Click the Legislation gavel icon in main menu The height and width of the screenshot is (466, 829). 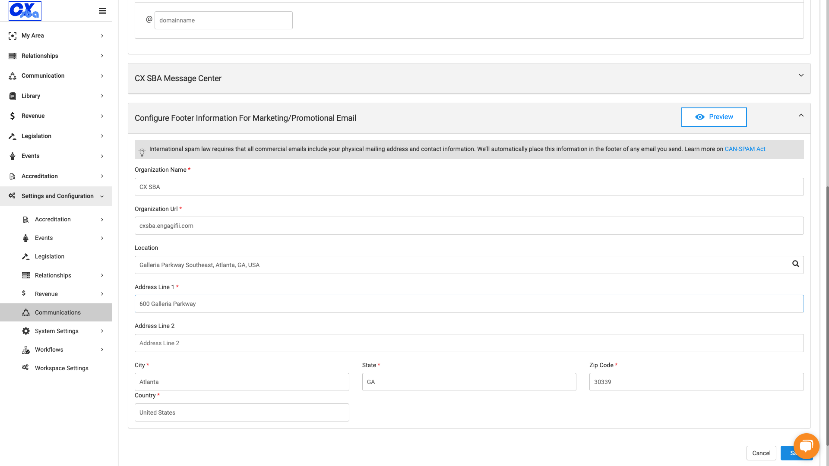(13, 136)
